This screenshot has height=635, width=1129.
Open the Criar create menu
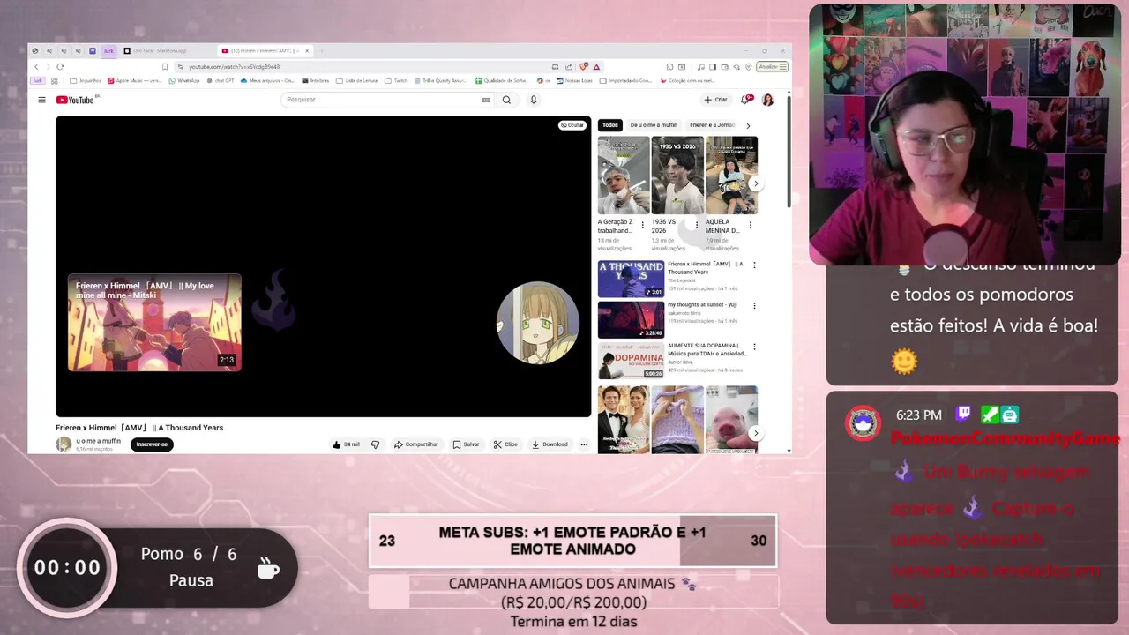click(715, 100)
